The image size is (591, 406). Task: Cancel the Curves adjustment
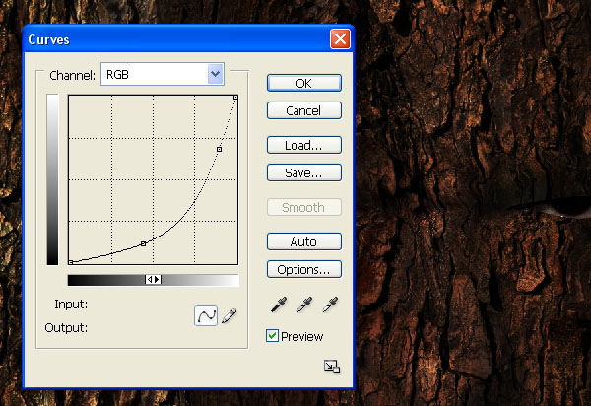[304, 111]
